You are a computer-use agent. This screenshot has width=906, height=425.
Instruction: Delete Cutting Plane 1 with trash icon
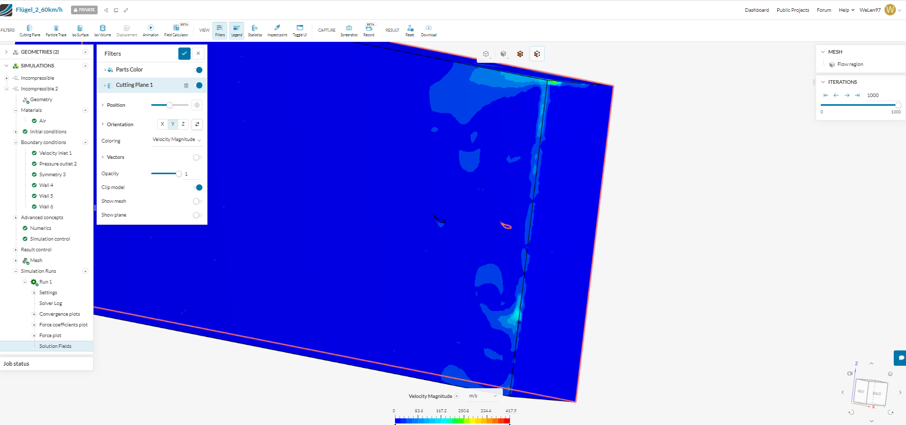(x=186, y=85)
